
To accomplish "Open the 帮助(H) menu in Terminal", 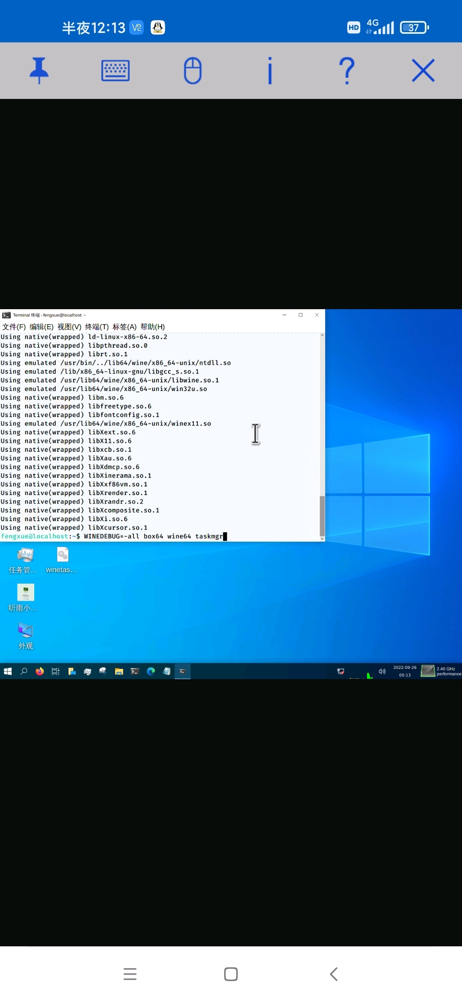I will tap(153, 327).
